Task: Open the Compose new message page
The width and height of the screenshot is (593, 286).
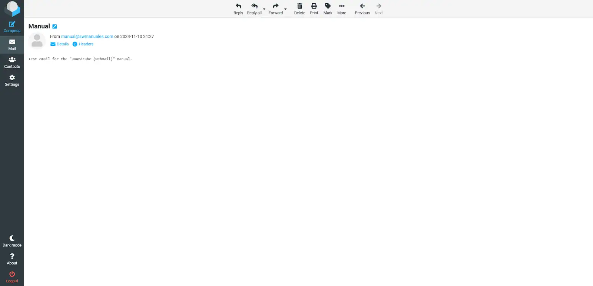Action: point(12,27)
